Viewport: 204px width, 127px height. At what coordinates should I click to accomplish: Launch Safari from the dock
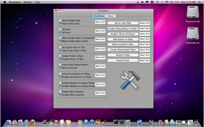[27, 122]
